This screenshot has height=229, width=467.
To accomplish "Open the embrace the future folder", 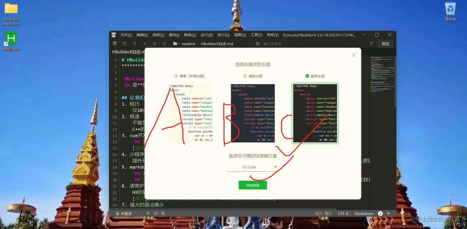I will coord(11,14).
